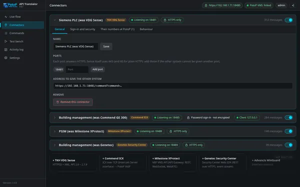The image size is (300, 187).
Task: Open Activity log in the sidebar
Action: pyautogui.click(x=22, y=49)
